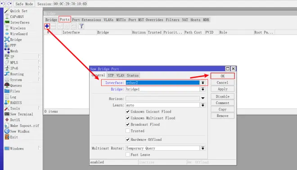Screen dimensions: 297x170
Task: Open Dot1X sidebar item
Action: (x=15, y=120)
